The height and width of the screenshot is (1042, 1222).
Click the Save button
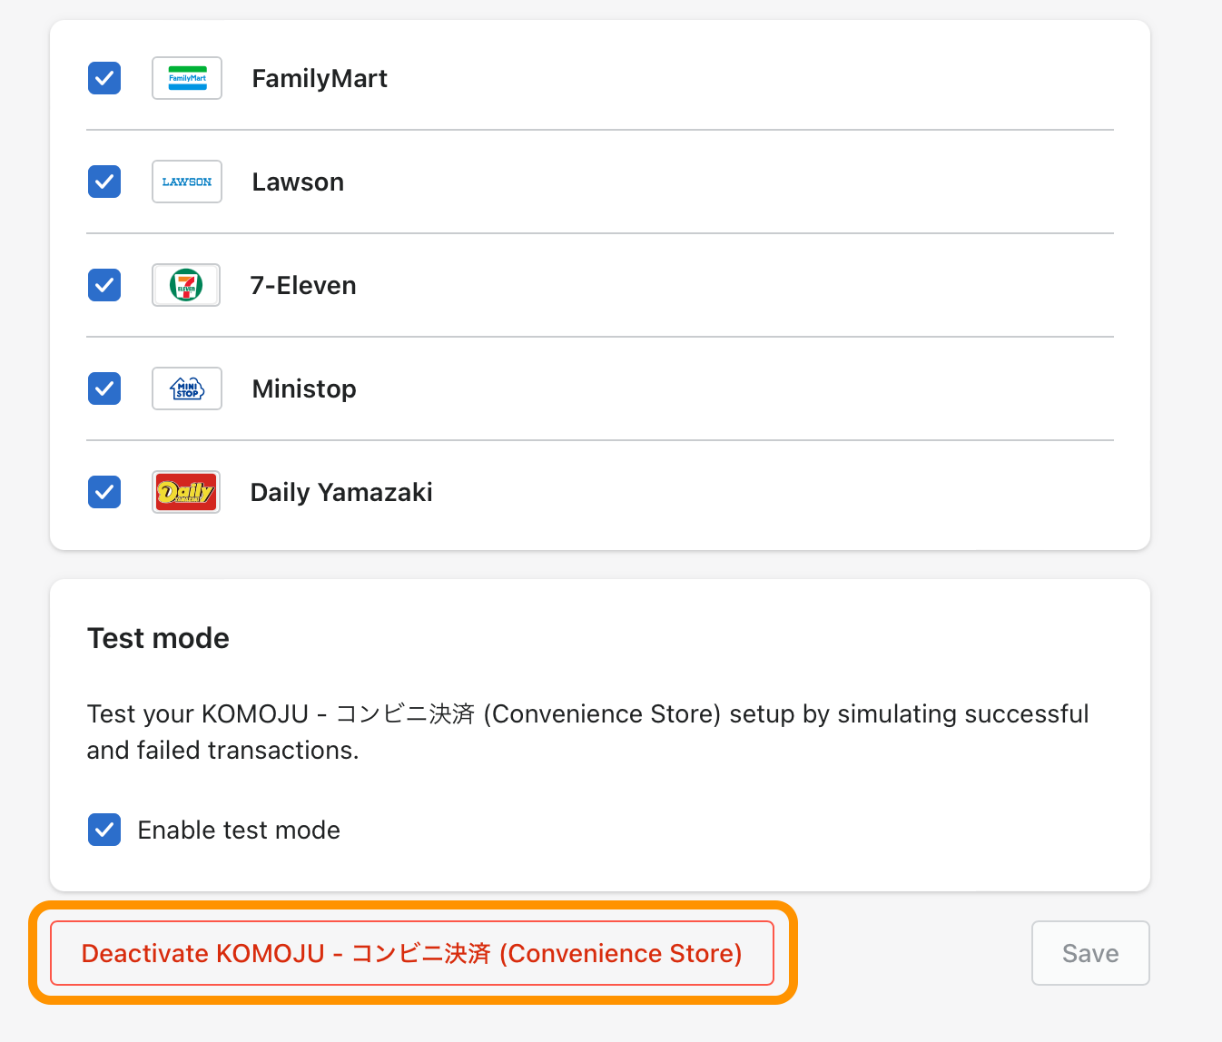pyautogui.click(x=1090, y=953)
